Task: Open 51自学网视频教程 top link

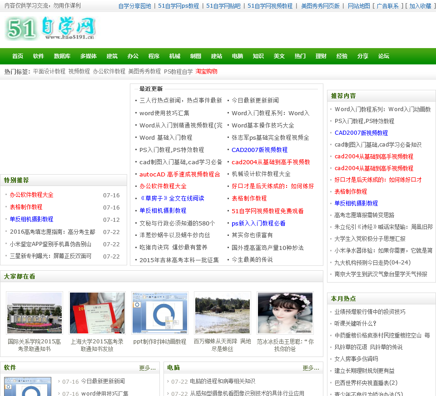Action: pyautogui.click(x=270, y=6)
